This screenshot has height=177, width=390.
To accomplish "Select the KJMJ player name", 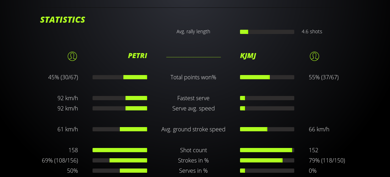I will click(248, 56).
